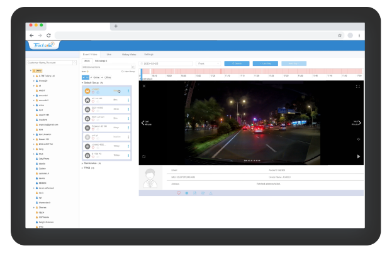Open the Front camera dropdown
The image size is (387, 253).
(208, 63)
